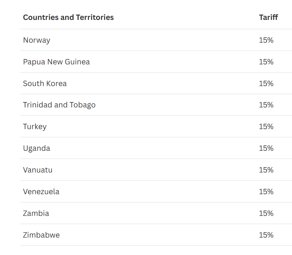Screen dimensions: 292x255
Task: Select the Norway country name
Action: (37, 40)
